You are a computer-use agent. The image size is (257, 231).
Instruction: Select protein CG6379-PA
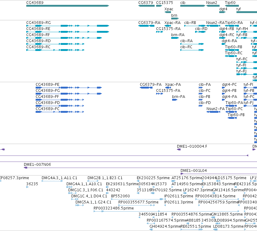pos(146,88)
